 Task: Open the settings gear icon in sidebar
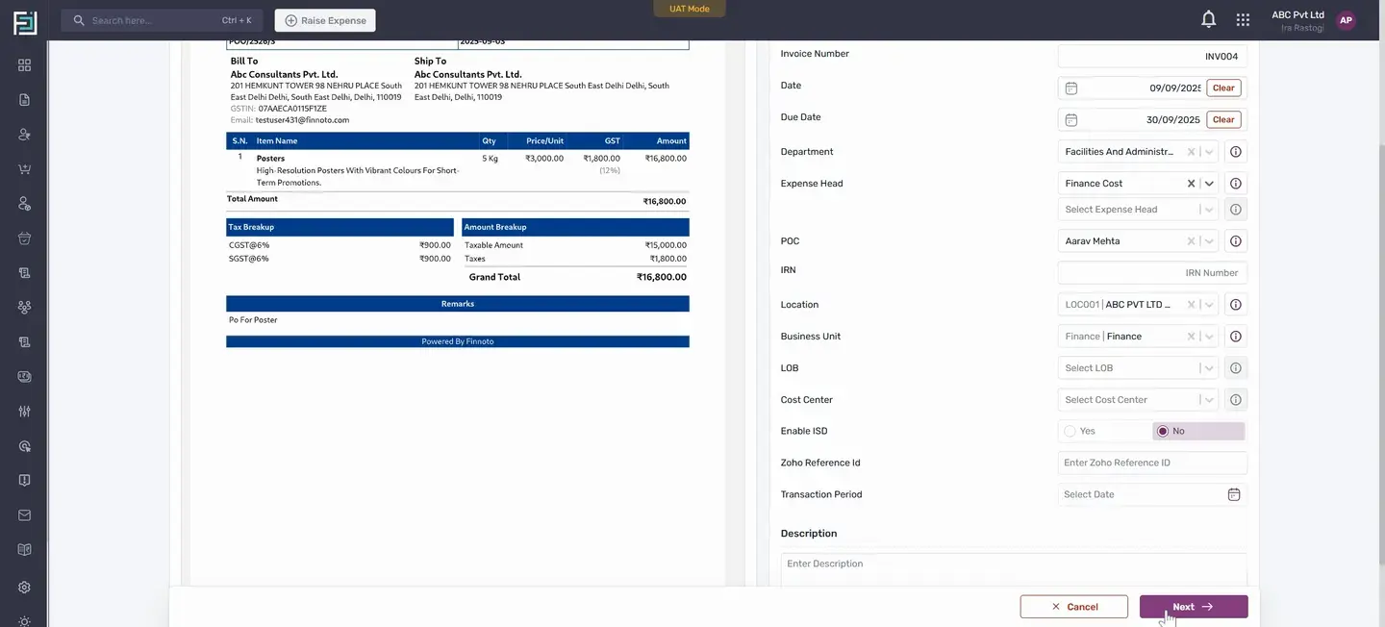[x=25, y=588]
